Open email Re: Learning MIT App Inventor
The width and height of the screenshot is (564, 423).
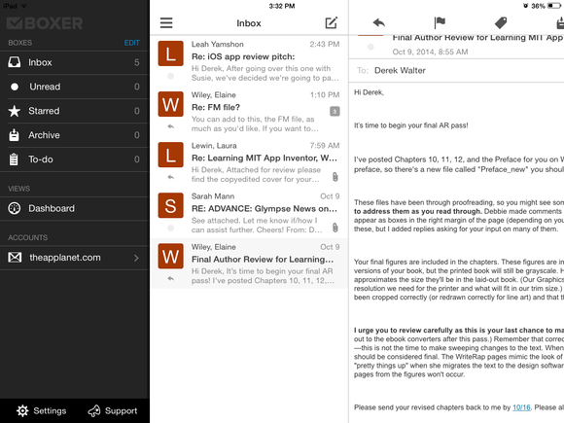coord(249,162)
